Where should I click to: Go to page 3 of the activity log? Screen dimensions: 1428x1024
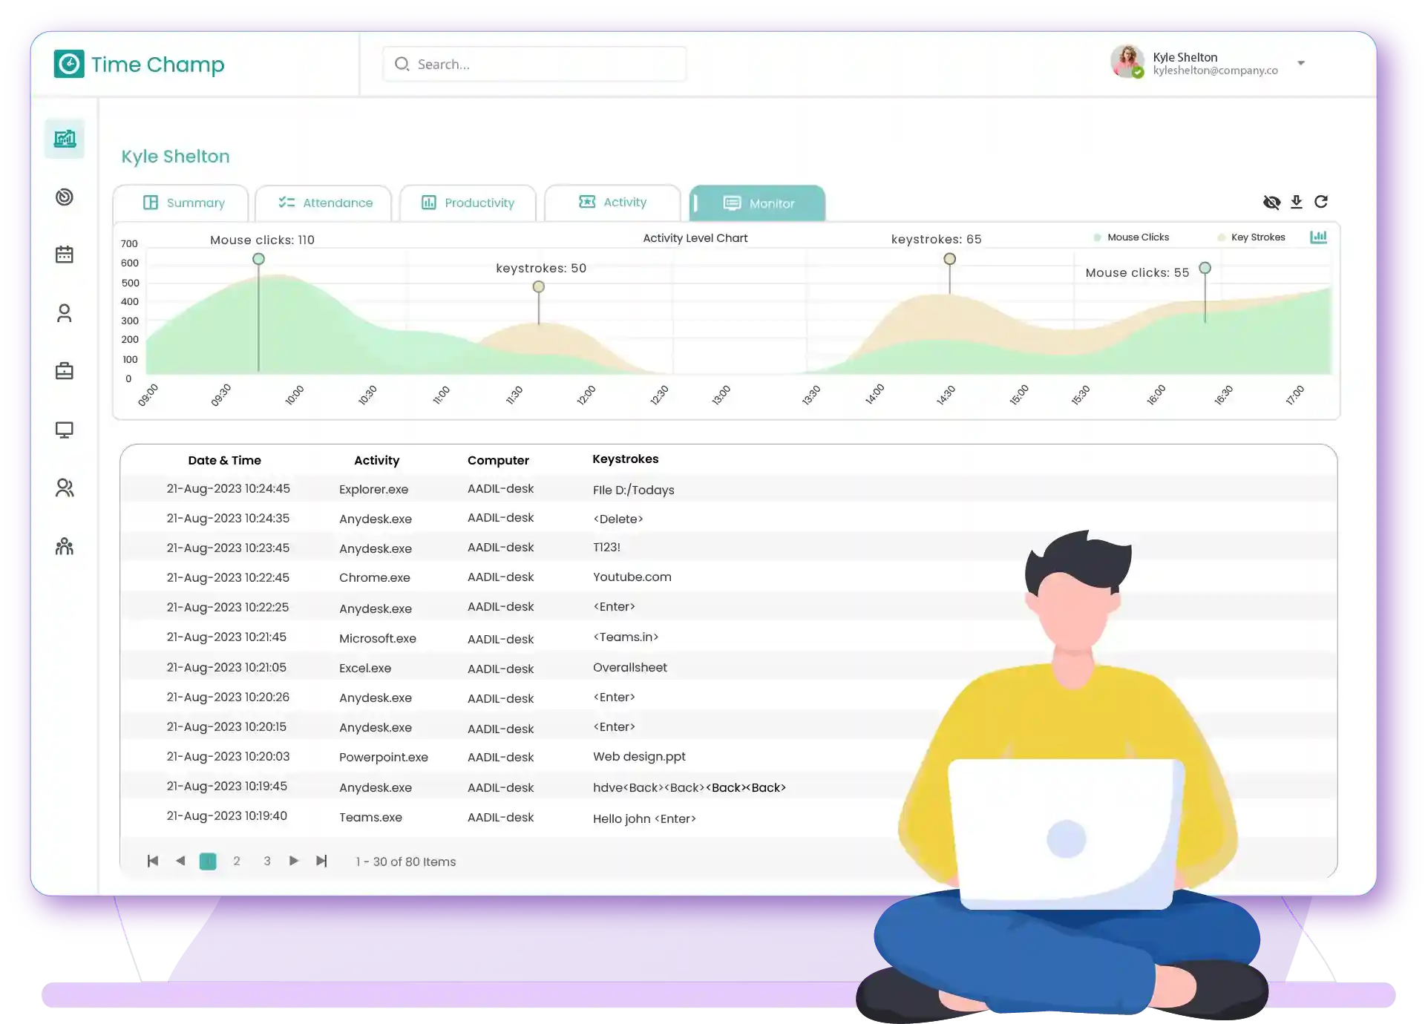[267, 861]
